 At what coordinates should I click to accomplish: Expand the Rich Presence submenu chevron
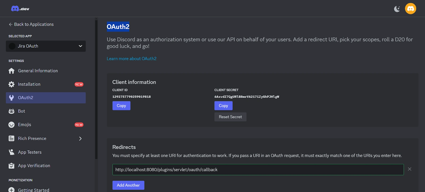[80, 139]
